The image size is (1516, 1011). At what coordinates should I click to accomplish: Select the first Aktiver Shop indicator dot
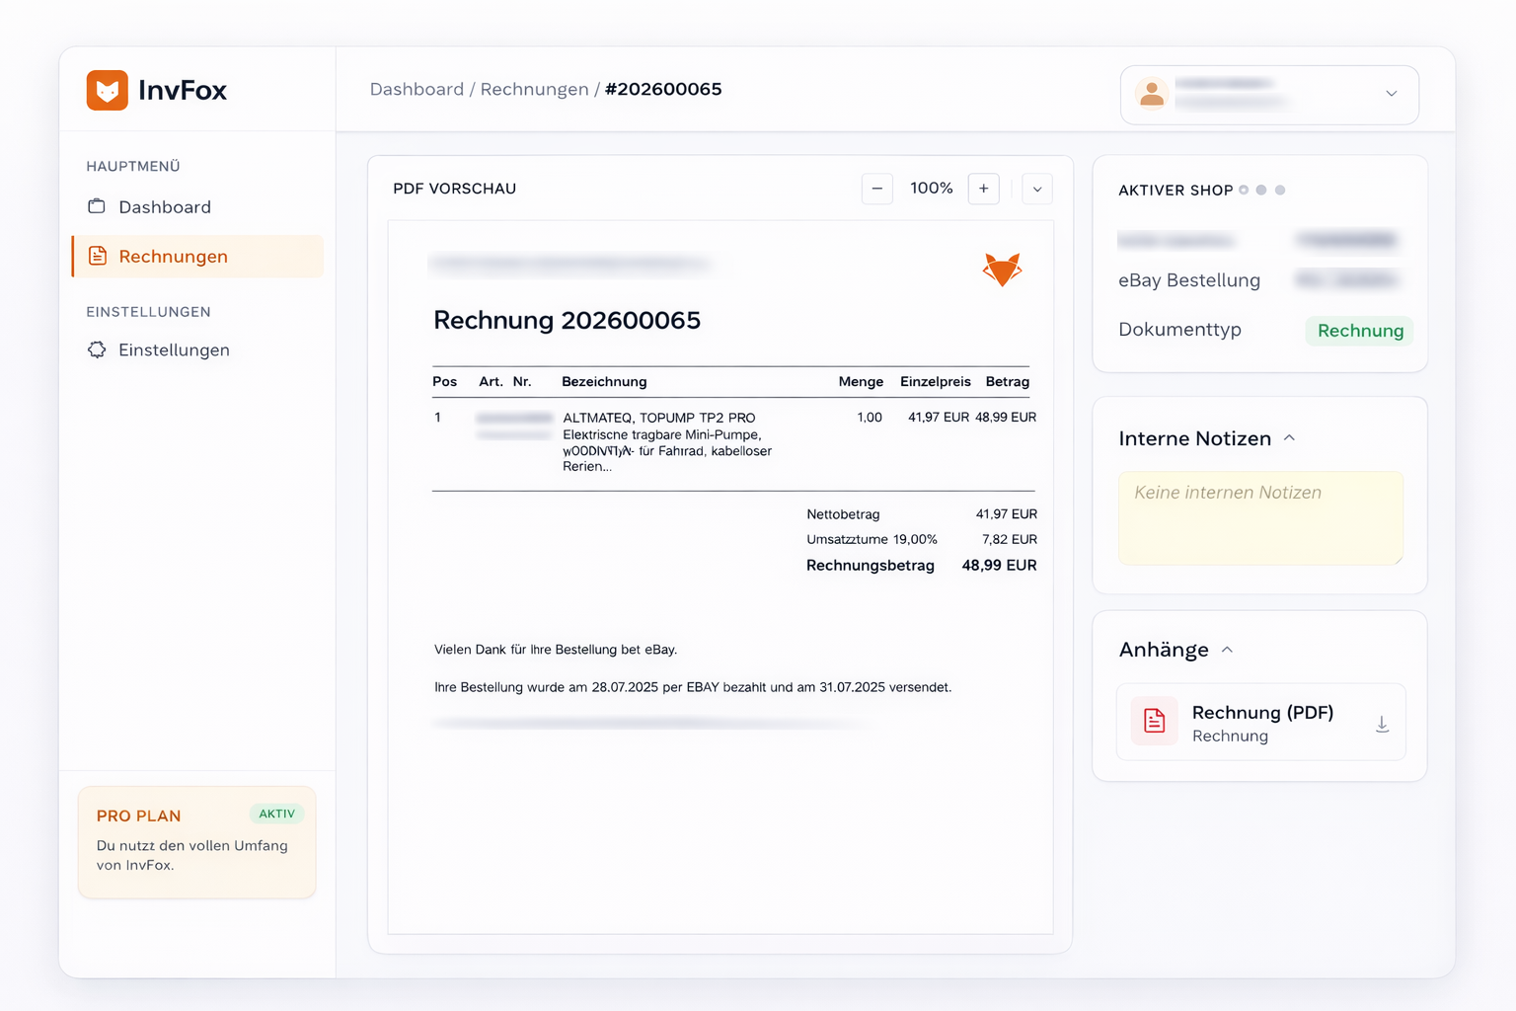pos(1243,190)
